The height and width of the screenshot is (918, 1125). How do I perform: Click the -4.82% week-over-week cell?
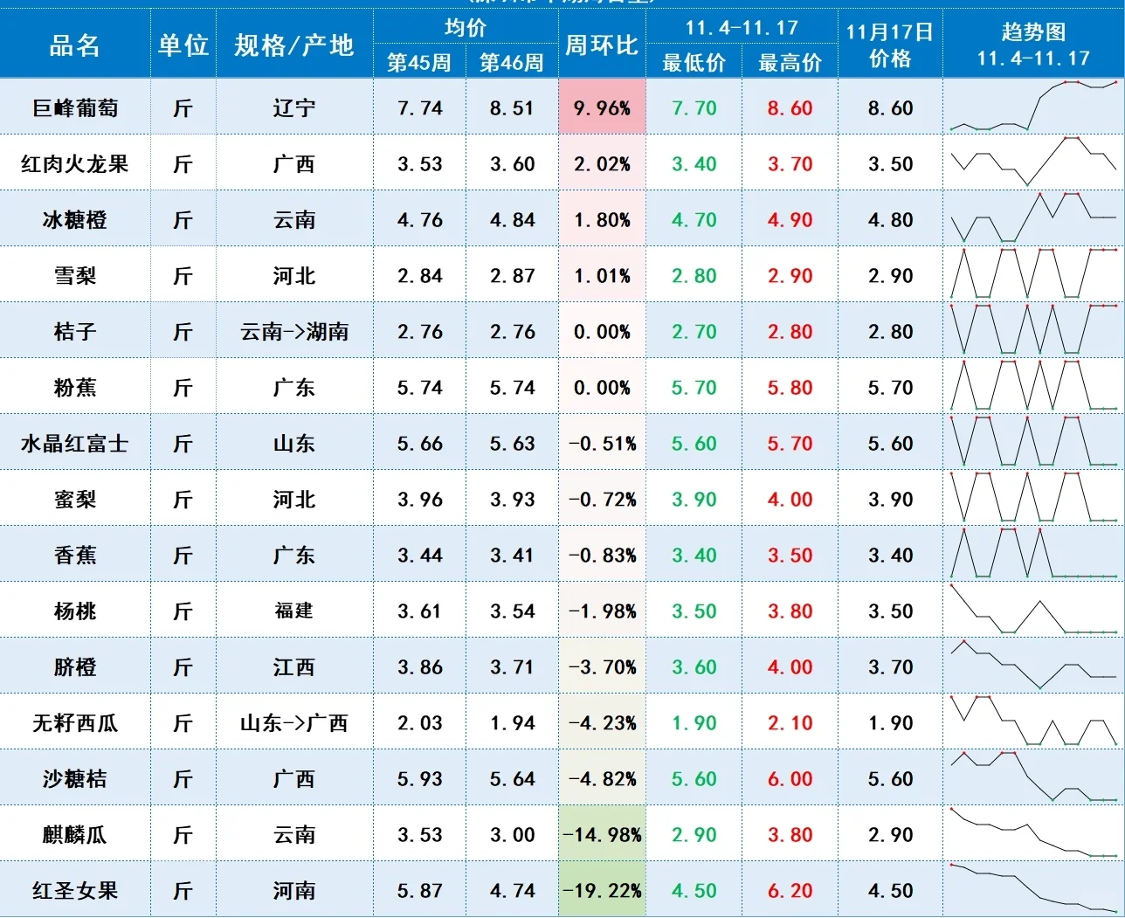coord(602,779)
